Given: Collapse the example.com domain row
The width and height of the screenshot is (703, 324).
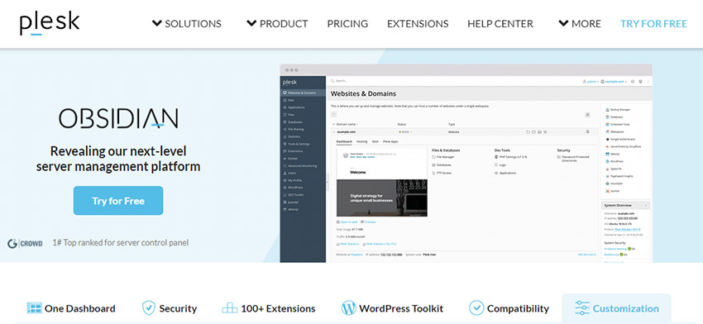Looking at the screenshot, I should 333,131.
